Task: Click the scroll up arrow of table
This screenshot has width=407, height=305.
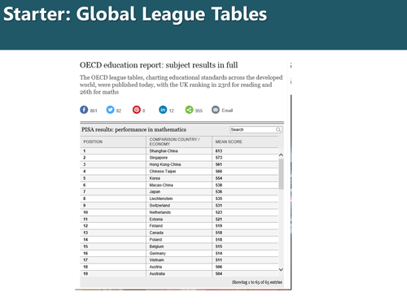Action: [x=281, y=155]
